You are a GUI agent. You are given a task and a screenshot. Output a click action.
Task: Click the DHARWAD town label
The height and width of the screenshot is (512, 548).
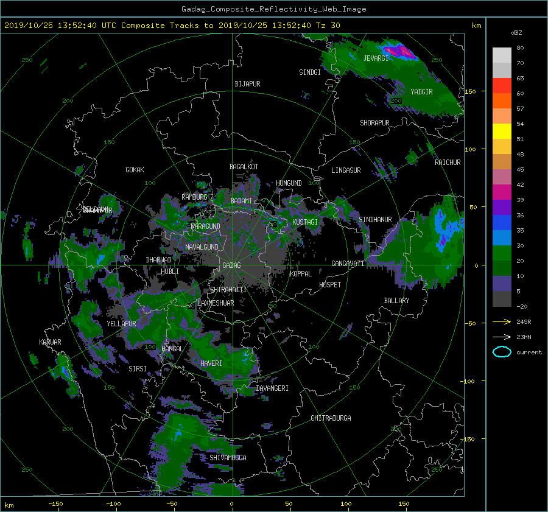point(158,260)
